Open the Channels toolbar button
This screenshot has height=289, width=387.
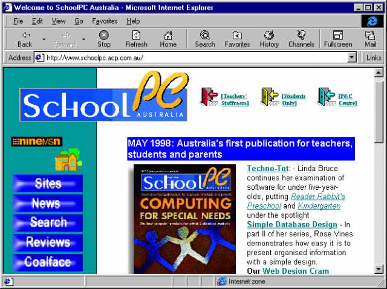click(x=301, y=39)
